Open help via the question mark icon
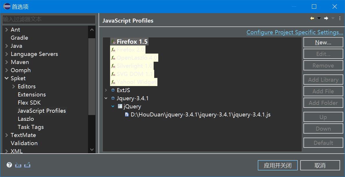The height and width of the screenshot is (177, 345). pyautogui.click(x=9, y=165)
